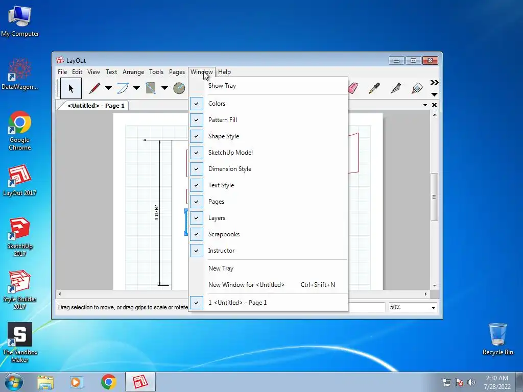Image resolution: width=523 pixels, height=392 pixels.
Task: Click the vertical scrollbar thumb
Action: pos(434,197)
